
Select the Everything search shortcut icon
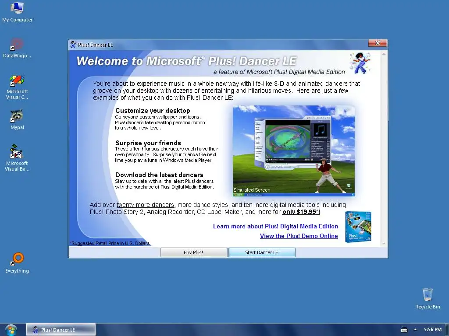17,263
